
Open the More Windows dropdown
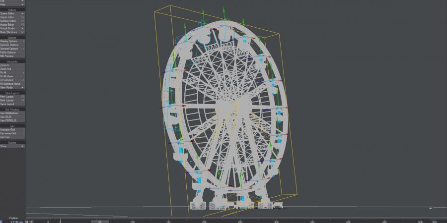[x=12, y=32]
